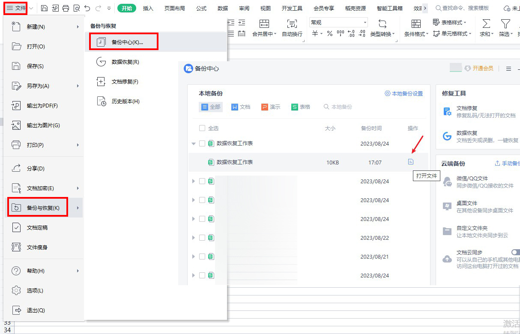Click 文件瘦身 menu item

[x=43, y=247]
